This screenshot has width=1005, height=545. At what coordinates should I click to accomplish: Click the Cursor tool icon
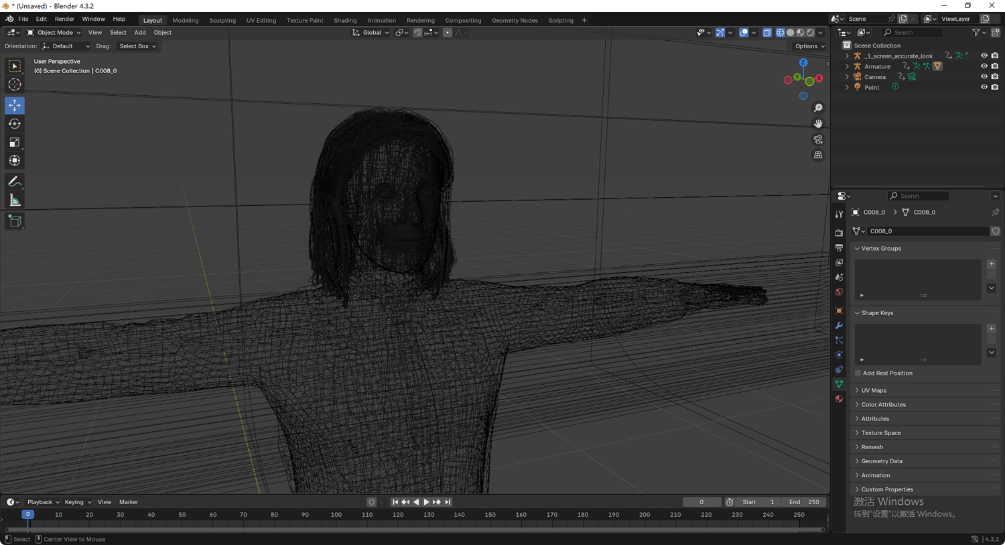(14, 84)
